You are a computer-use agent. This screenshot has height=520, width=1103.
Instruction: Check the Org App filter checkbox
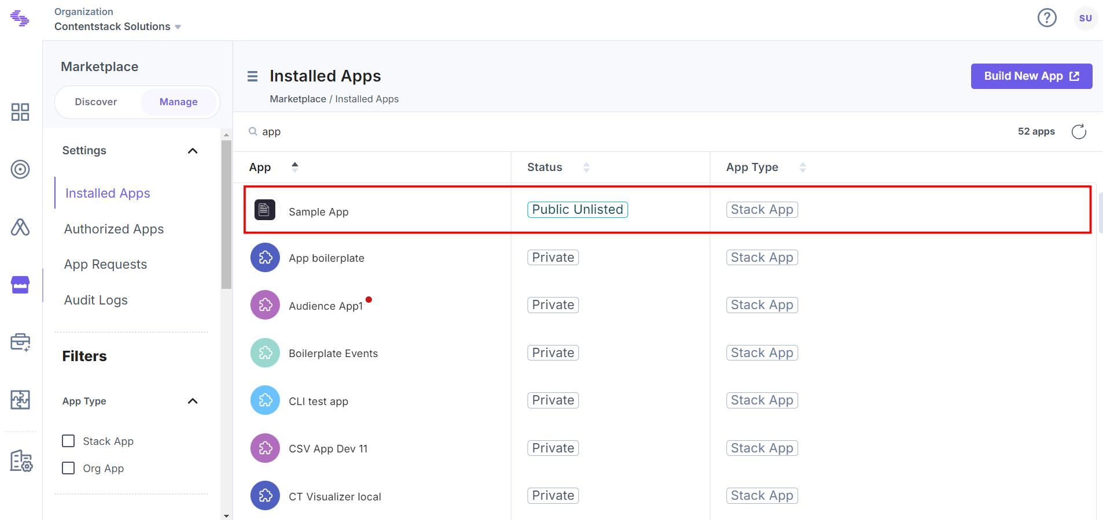[68, 468]
